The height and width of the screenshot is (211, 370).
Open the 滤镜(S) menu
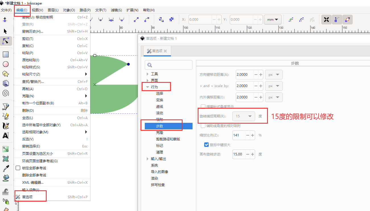pos(116,10)
